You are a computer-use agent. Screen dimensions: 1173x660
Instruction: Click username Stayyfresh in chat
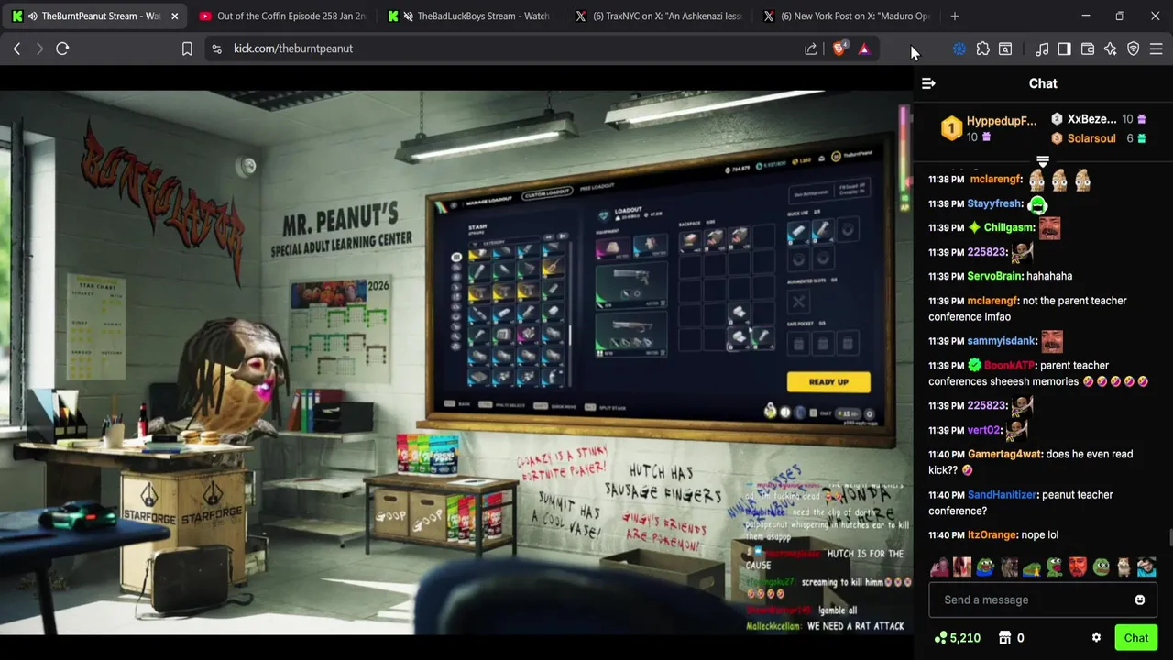[x=994, y=203]
